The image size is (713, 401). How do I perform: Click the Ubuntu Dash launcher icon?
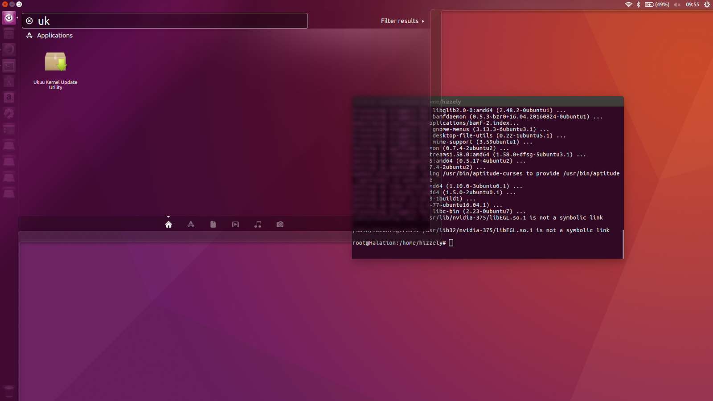(x=9, y=18)
